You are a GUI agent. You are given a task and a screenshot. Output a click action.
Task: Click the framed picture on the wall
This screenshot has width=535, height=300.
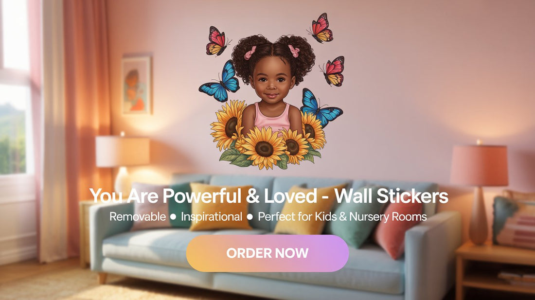pos(137,85)
